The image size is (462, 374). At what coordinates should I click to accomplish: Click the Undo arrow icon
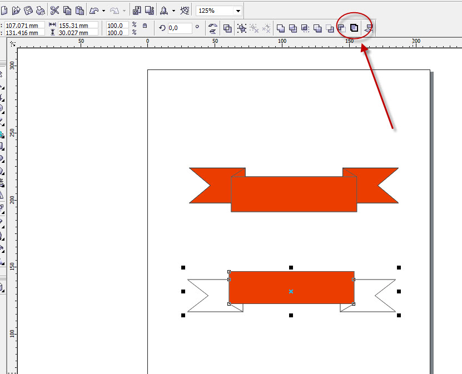click(94, 11)
